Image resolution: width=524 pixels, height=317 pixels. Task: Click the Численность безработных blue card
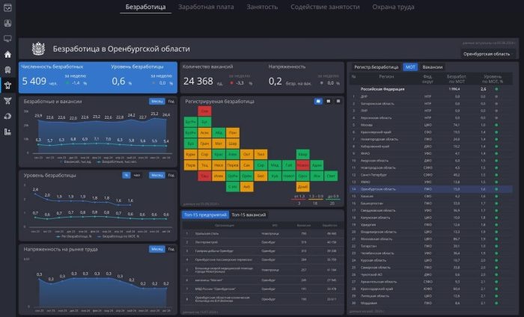[54, 78]
